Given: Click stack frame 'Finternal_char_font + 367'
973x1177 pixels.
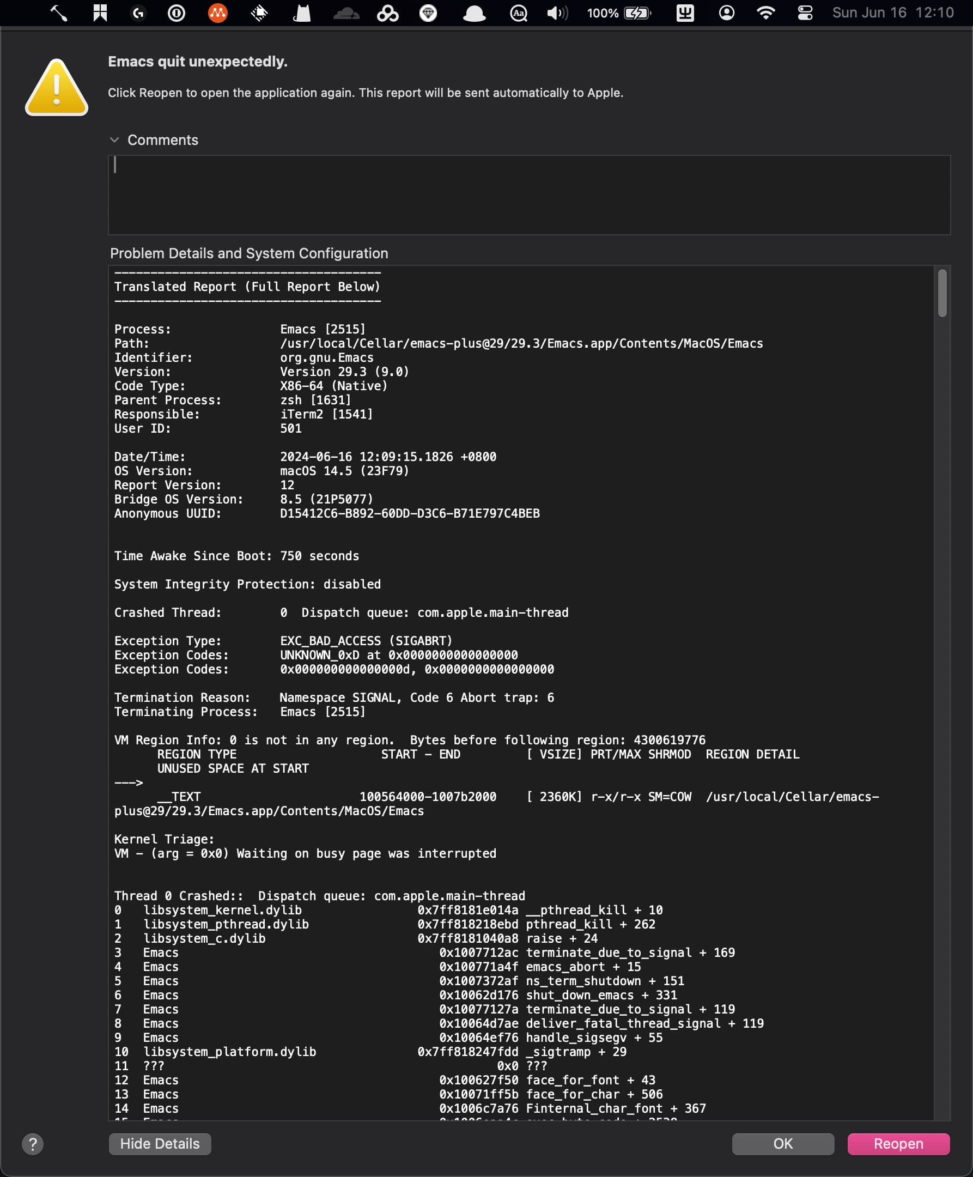Looking at the screenshot, I should 410,1109.
